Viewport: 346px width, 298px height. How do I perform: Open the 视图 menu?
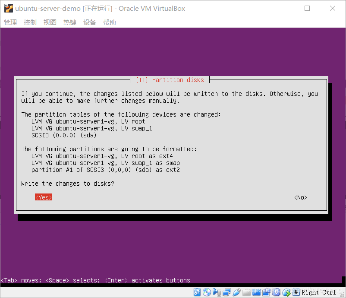tap(50, 22)
